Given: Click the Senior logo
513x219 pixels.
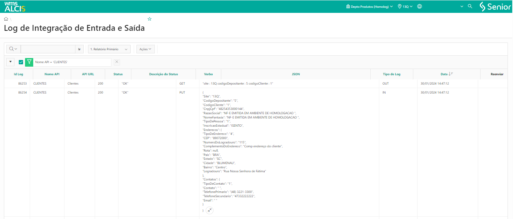Looking at the screenshot, I should click(x=495, y=7).
